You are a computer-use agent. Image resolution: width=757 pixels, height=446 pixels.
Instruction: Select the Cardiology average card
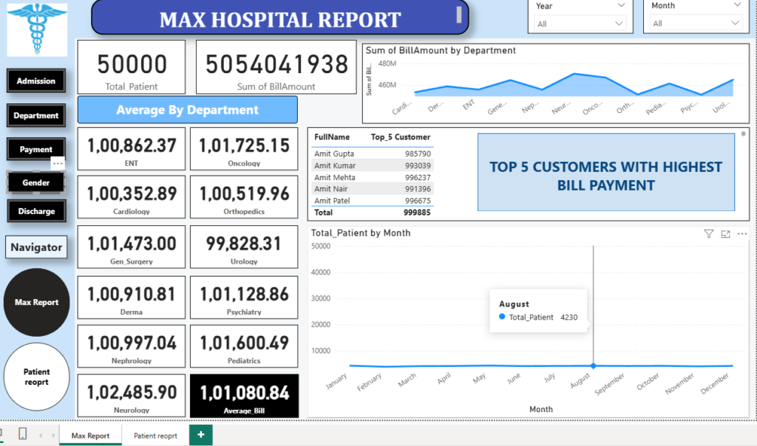(132, 197)
